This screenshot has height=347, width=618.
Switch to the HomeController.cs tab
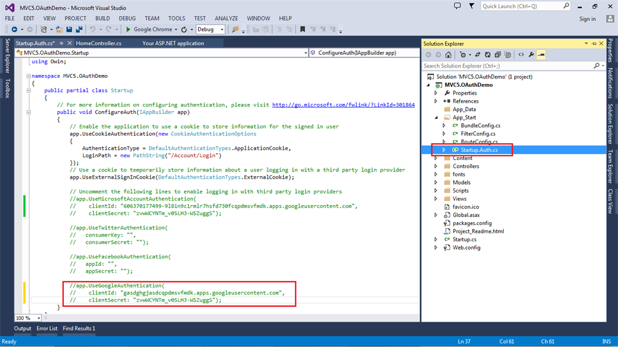pyautogui.click(x=98, y=43)
